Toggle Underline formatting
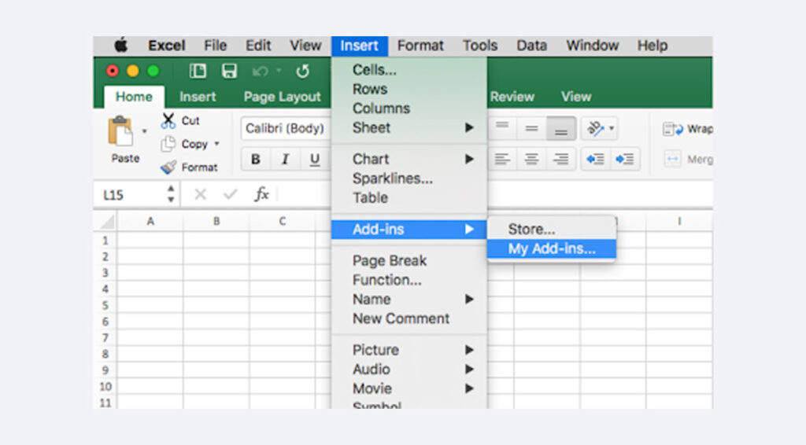806x445 pixels. click(315, 160)
